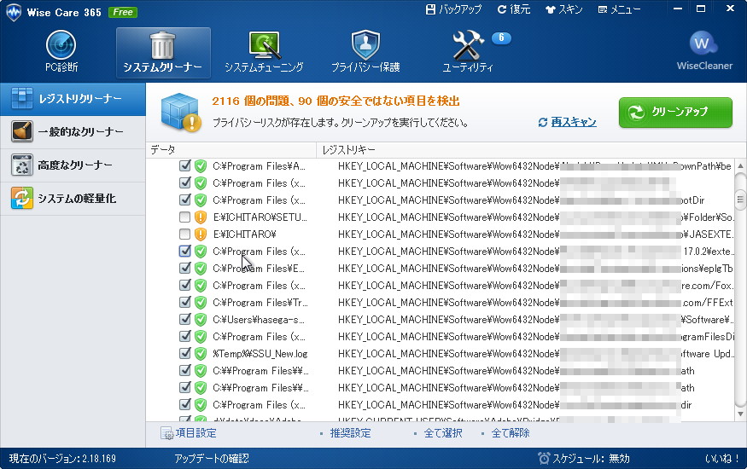Screen dimensions: 747x469
Task: Select the E:¥ICHITARO¥ data entry
Action: pyautogui.click(x=244, y=234)
